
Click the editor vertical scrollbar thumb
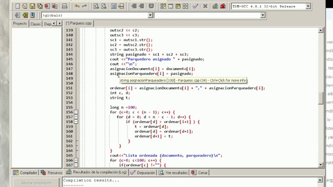pos(321,98)
